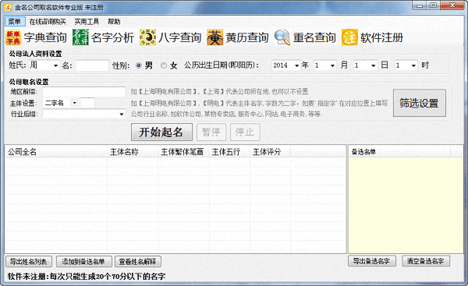This screenshot has width=468, height=286.
Task: Click the 主体评分 column header
Action: pyautogui.click(x=270, y=152)
